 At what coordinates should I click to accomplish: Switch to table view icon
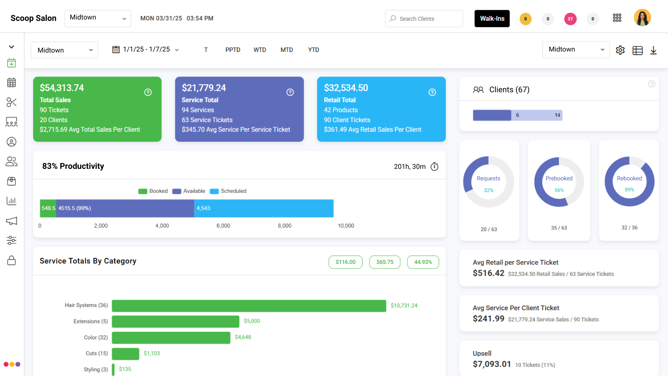pos(637,50)
